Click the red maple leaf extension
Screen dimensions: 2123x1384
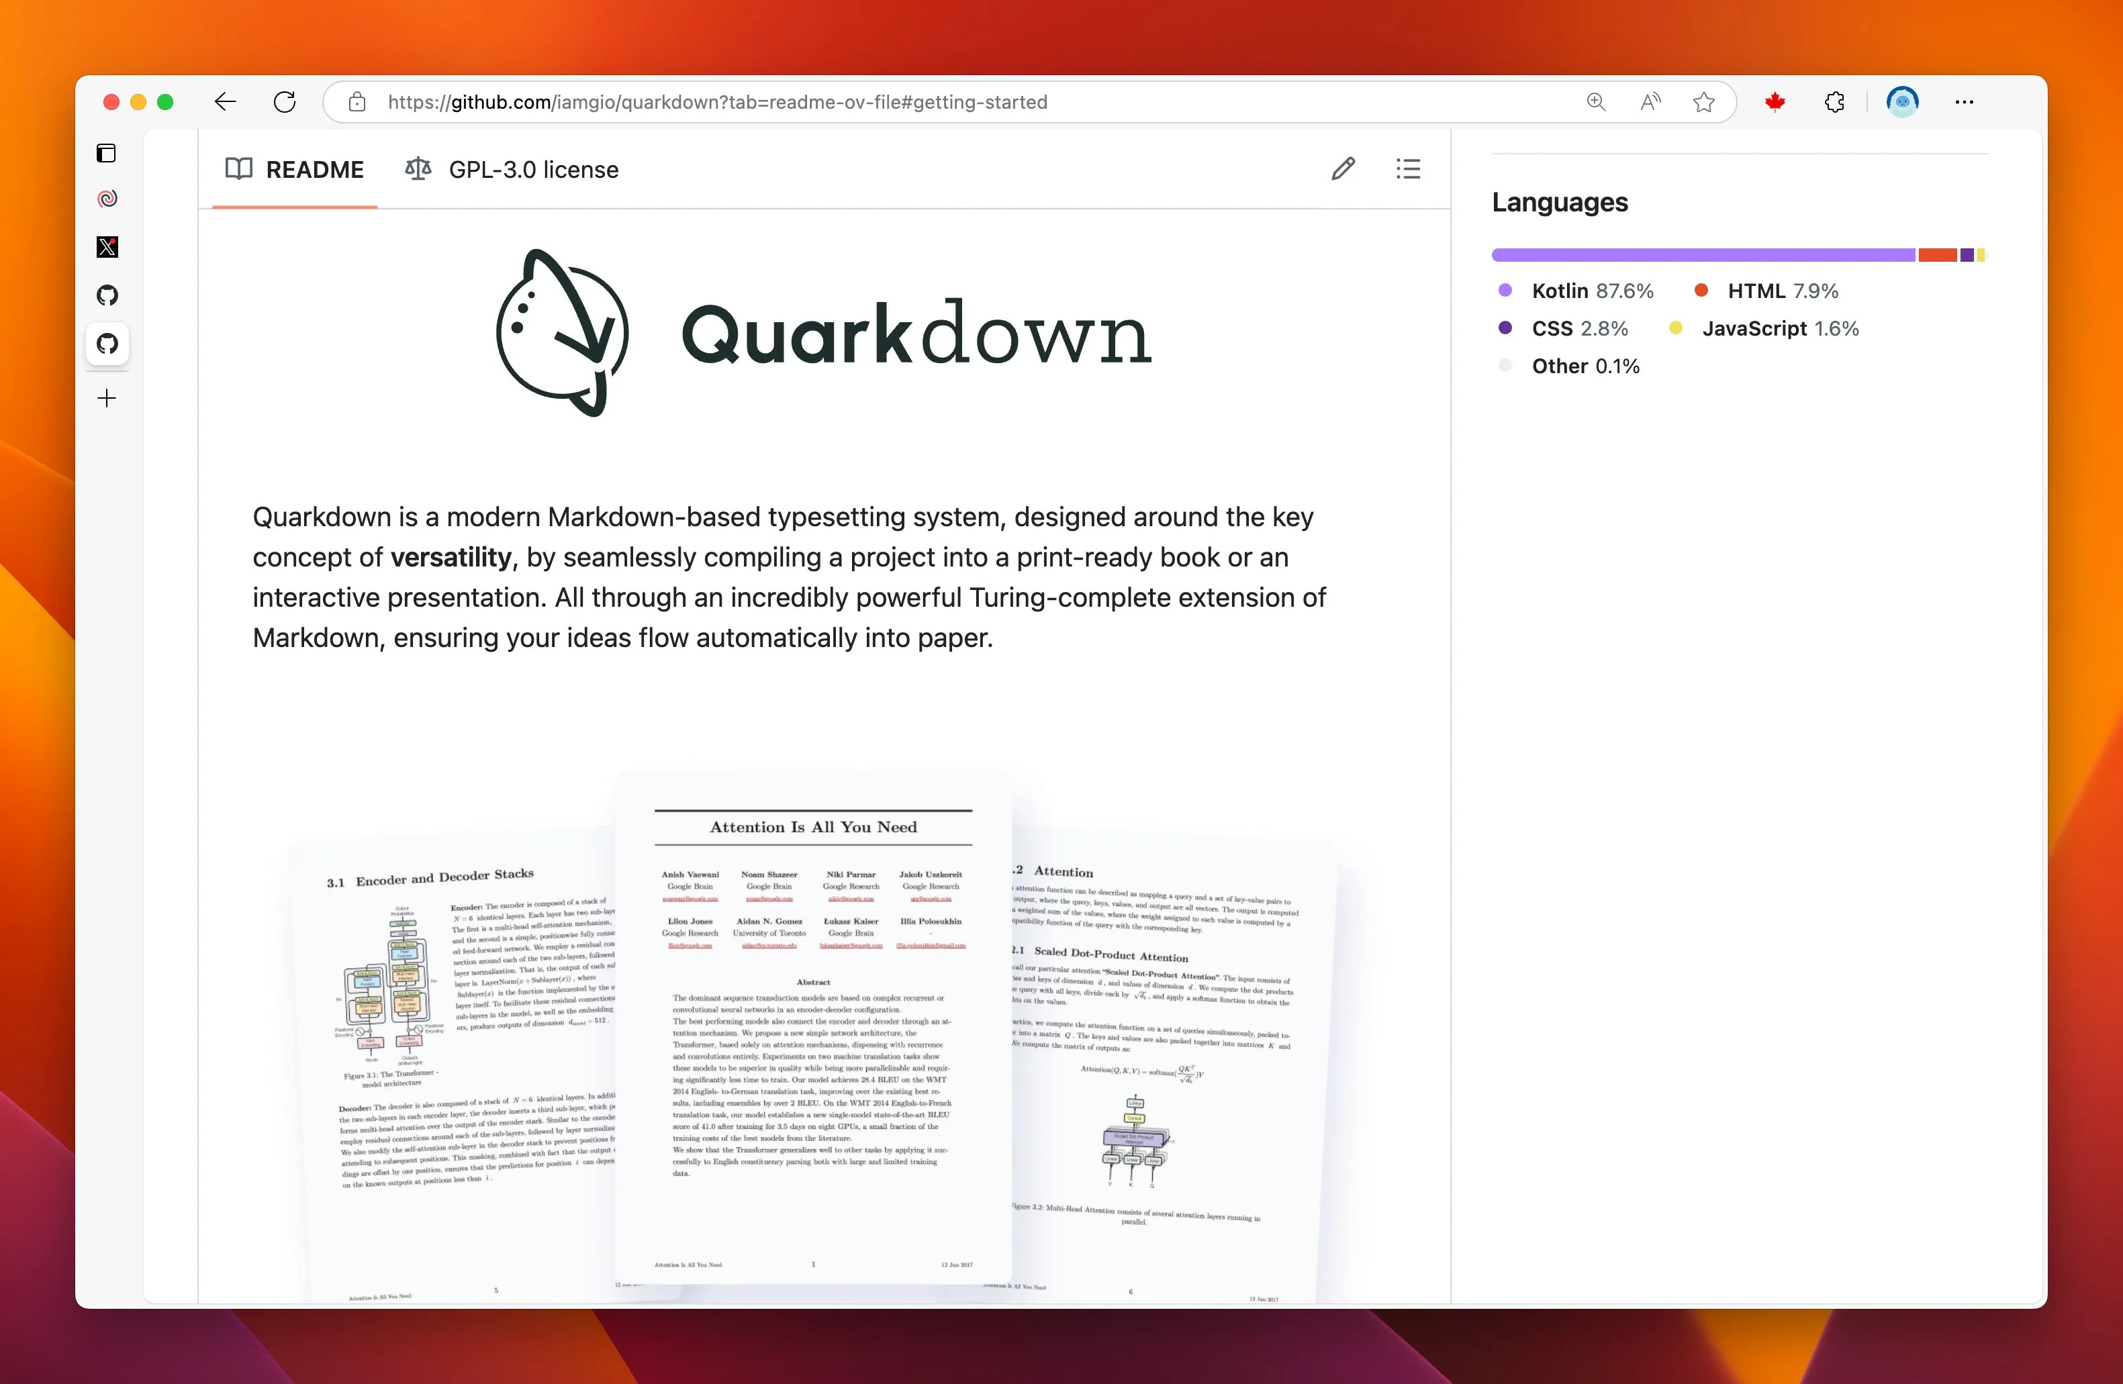pyautogui.click(x=1775, y=101)
